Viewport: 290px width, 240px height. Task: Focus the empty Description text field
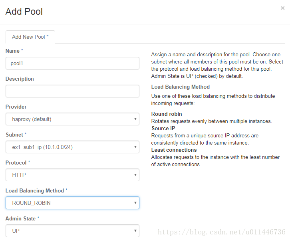pyautogui.click(x=72, y=91)
